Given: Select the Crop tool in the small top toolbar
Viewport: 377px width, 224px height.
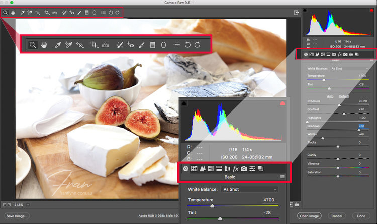Looking at the screenshot, I should pos(47,12).
